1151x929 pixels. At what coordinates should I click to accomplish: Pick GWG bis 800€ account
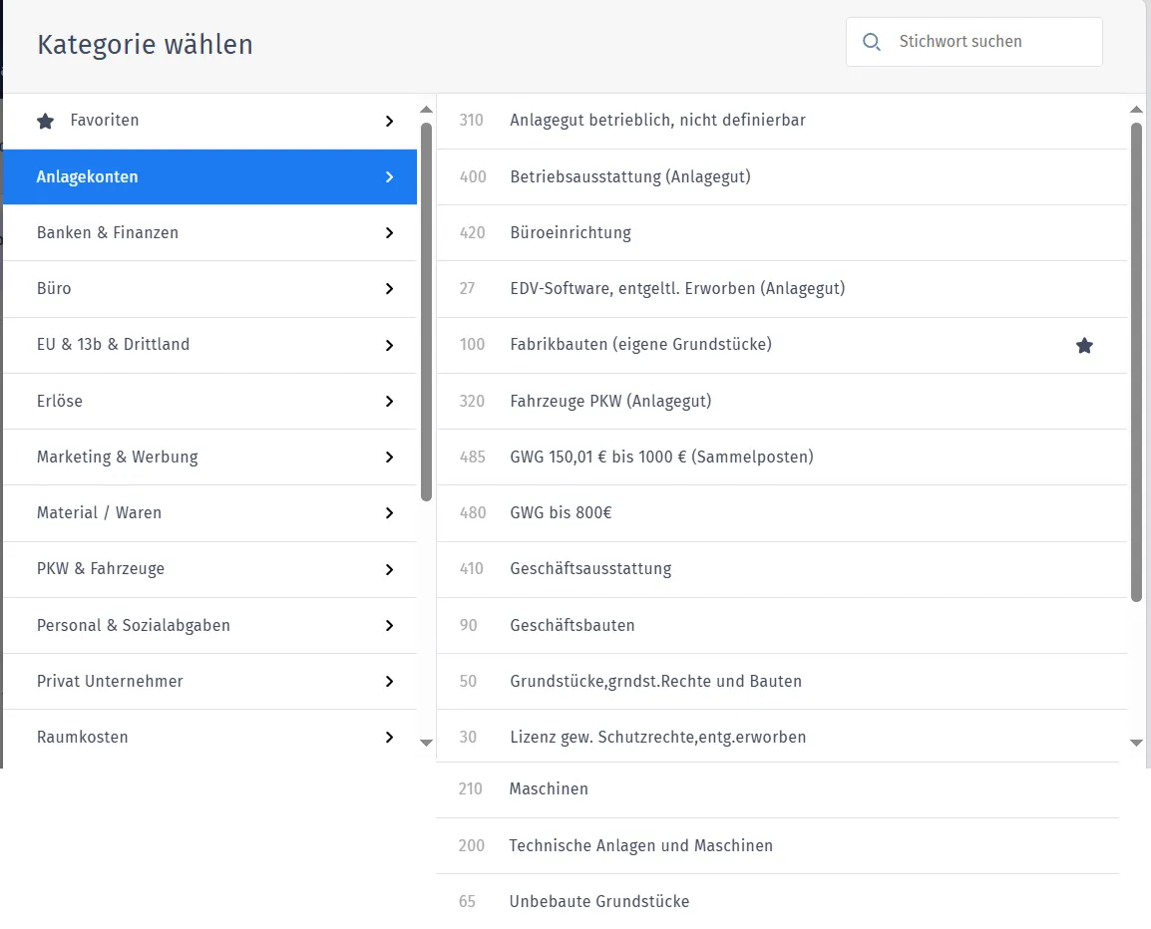(x=561, y=513)
